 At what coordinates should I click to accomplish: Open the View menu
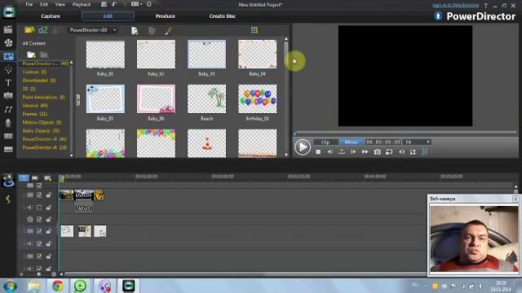pos(60,5)
